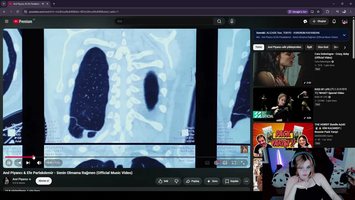
Task: Select the Size özel filter chip
Action: (323, 47)
